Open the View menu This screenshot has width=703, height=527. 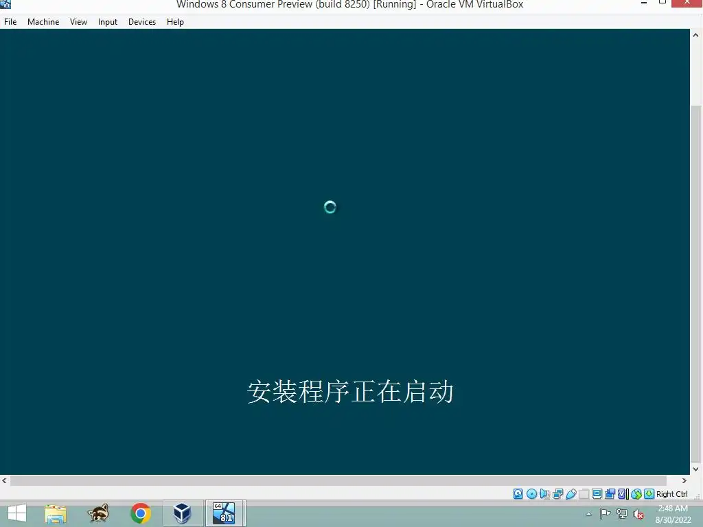78,21
